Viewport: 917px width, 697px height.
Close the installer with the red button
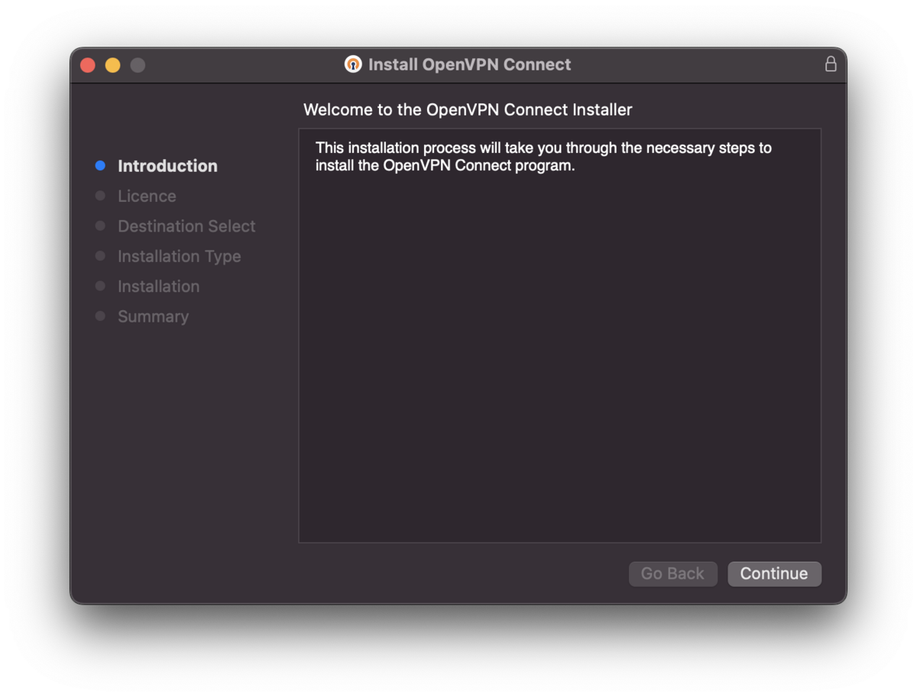tap(88, 65)
